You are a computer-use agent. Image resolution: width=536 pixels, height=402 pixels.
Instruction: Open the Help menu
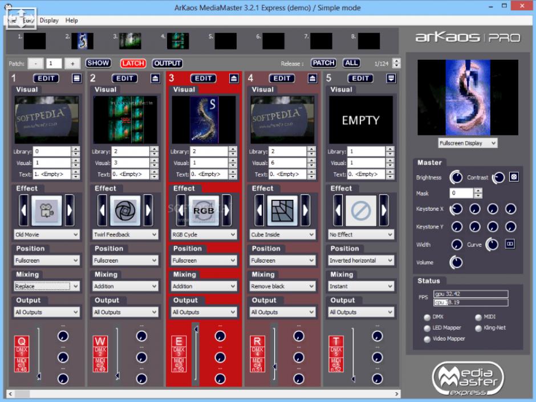click(x=72, y=20)
